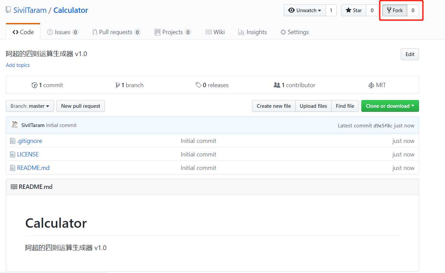
Task: Expand Clone or download dropdown
Action: click(390, 106)
